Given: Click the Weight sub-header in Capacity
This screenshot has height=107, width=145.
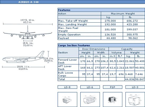Looking at the screenshot, I should (x=135, y=53).
